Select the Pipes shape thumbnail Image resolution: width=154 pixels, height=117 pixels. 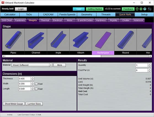click(13, 42)
